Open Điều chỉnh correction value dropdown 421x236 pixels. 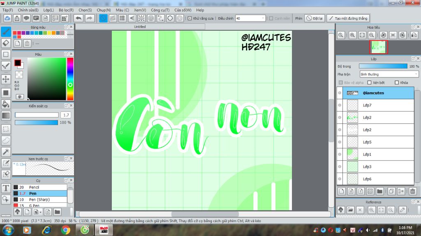250,18
